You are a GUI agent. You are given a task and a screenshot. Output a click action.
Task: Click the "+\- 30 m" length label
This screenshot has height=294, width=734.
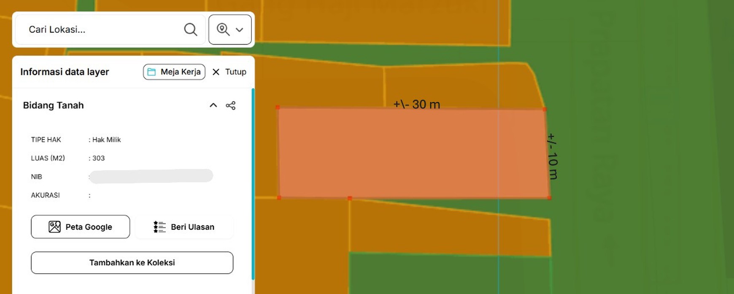[417, 104]
